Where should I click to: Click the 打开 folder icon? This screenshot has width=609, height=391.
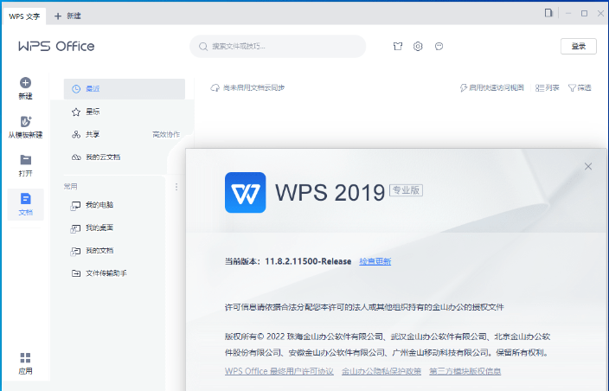26,160
